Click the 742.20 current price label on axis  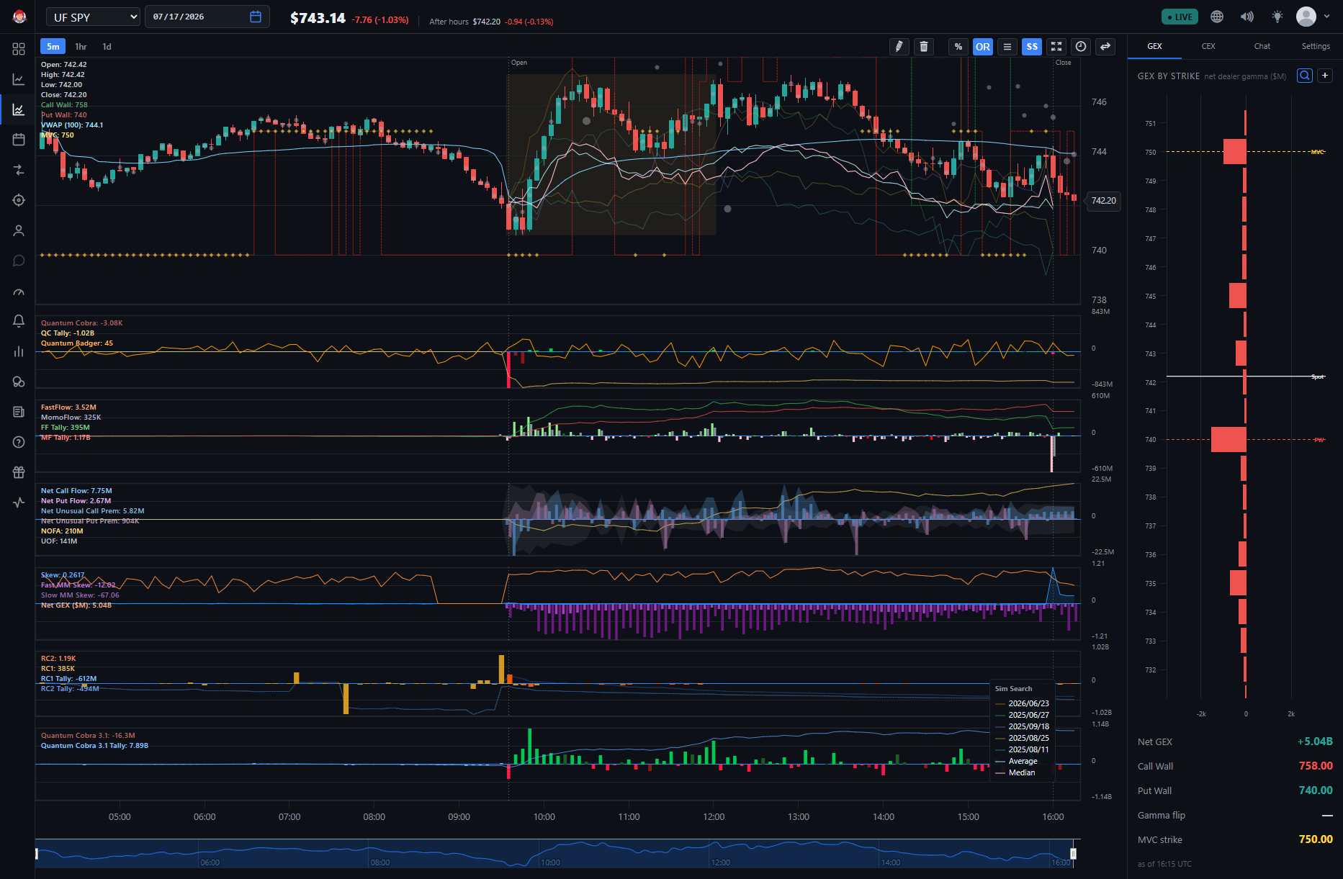(x=1103, y=201)
